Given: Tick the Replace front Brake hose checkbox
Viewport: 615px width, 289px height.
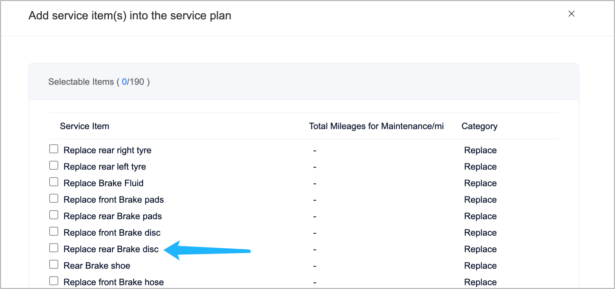Looking at the screenshot, I should (54, 281).
